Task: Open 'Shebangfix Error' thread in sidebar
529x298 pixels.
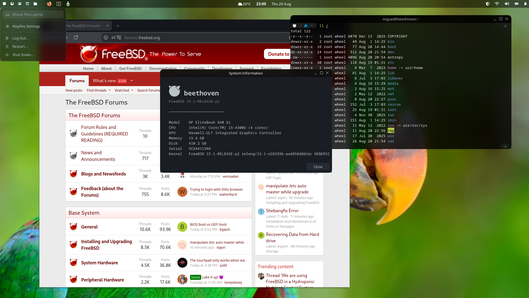Action: (282, 211)
